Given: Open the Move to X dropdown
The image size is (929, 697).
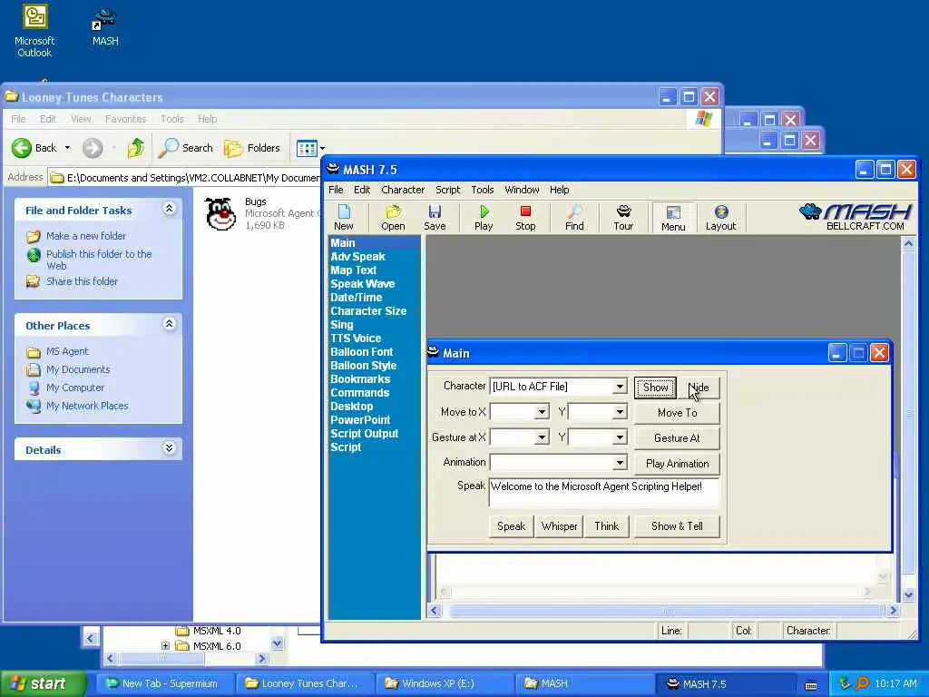Looking at the screenshot, I should 542,412.
